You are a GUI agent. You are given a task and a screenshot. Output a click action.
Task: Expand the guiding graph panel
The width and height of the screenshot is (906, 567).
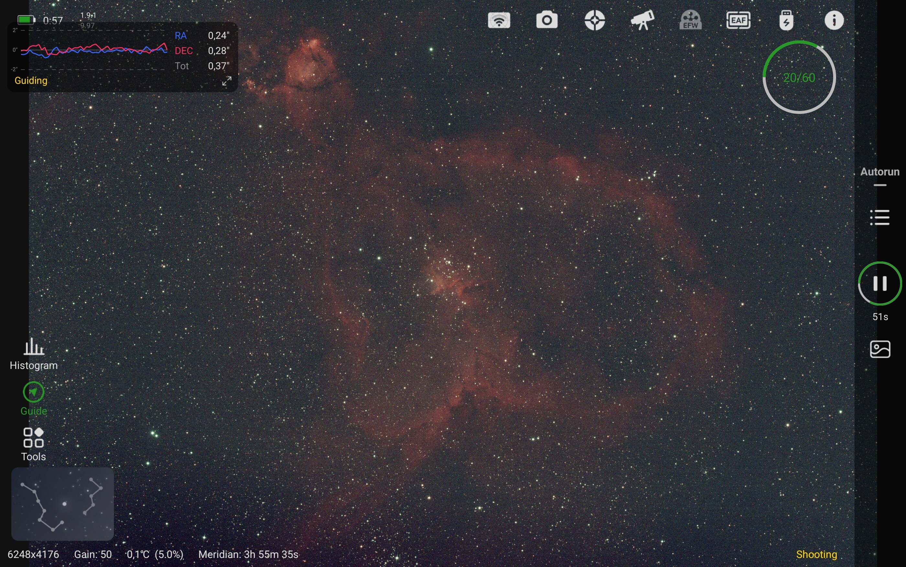[x=226, y=81]
